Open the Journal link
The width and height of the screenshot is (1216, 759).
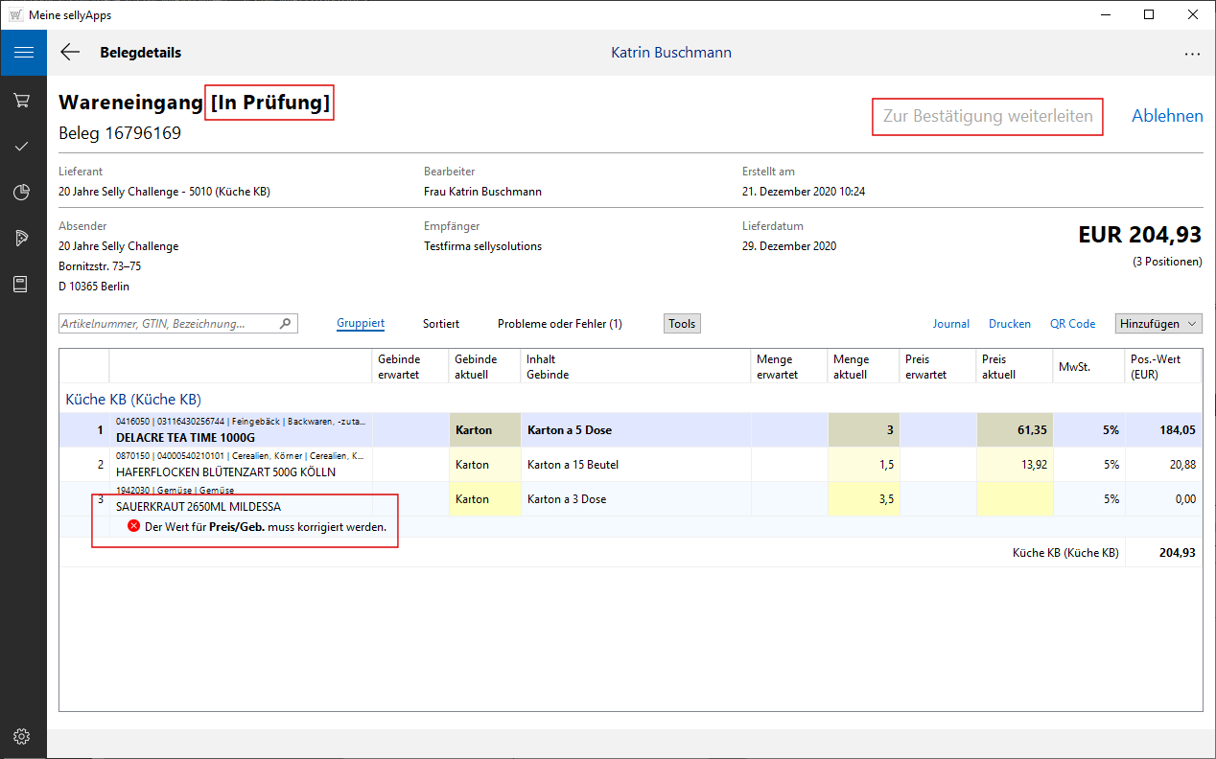(950, 324)
